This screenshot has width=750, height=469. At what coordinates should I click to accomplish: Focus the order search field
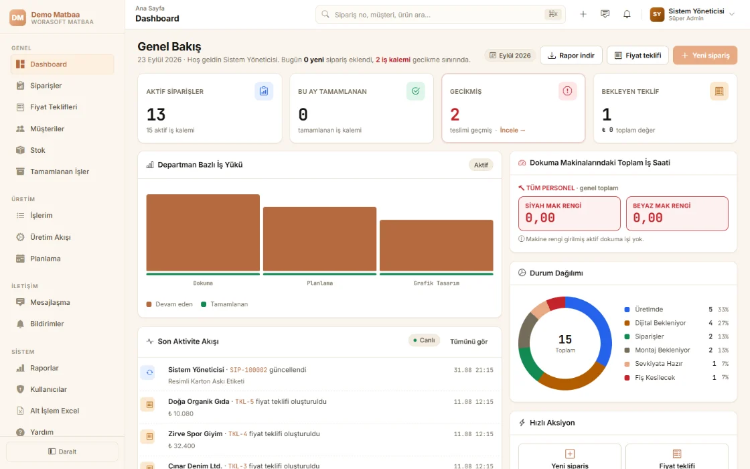(x=440, y=14)
